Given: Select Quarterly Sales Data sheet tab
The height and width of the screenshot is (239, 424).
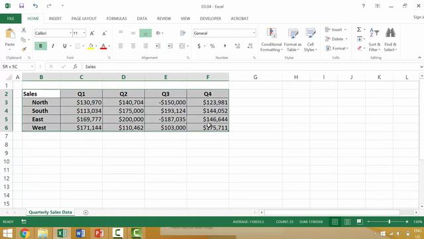Looking at the screenshot, I should pyautogui.click(x=50, y=212).
